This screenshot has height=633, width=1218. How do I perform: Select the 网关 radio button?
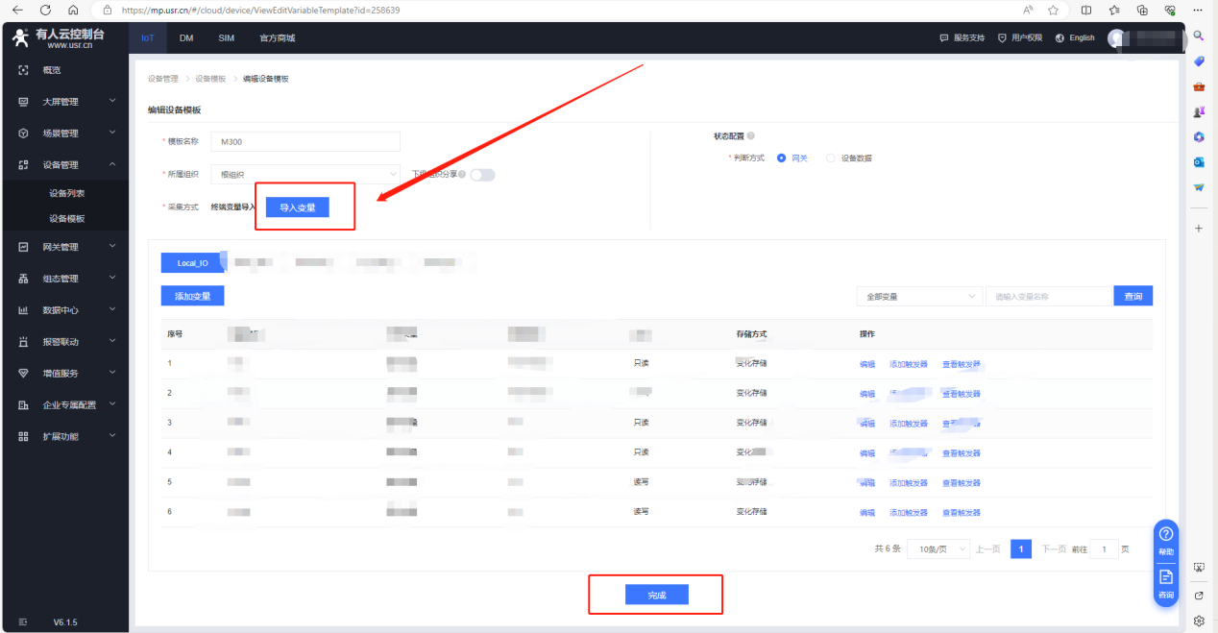tap(782, 158)
